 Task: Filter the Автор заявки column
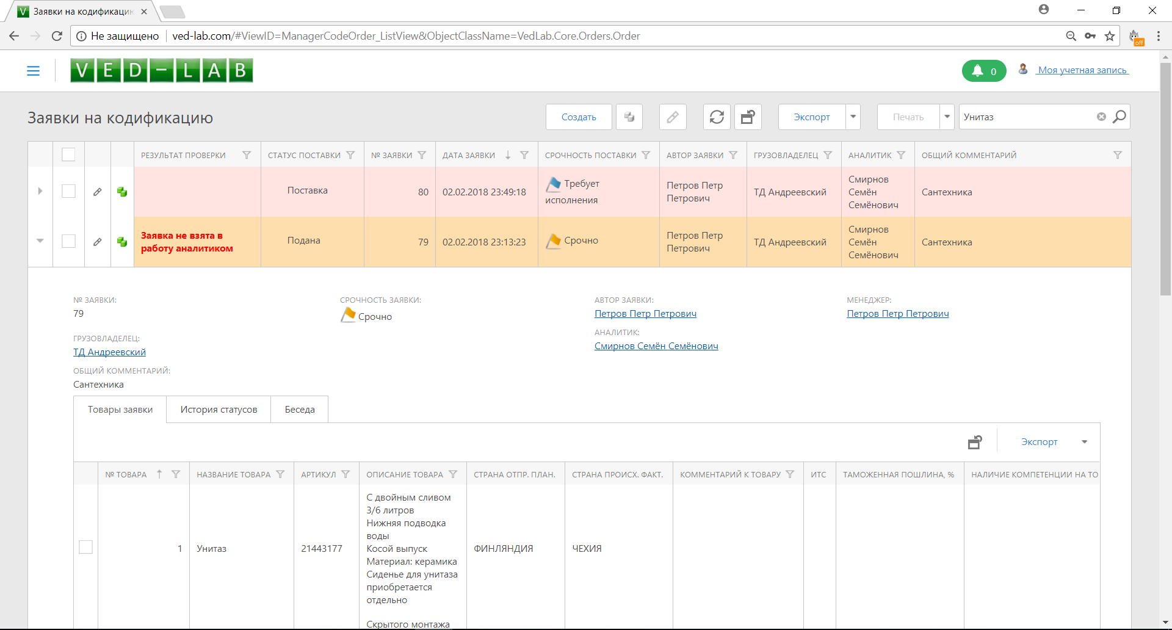coord(733,155)
